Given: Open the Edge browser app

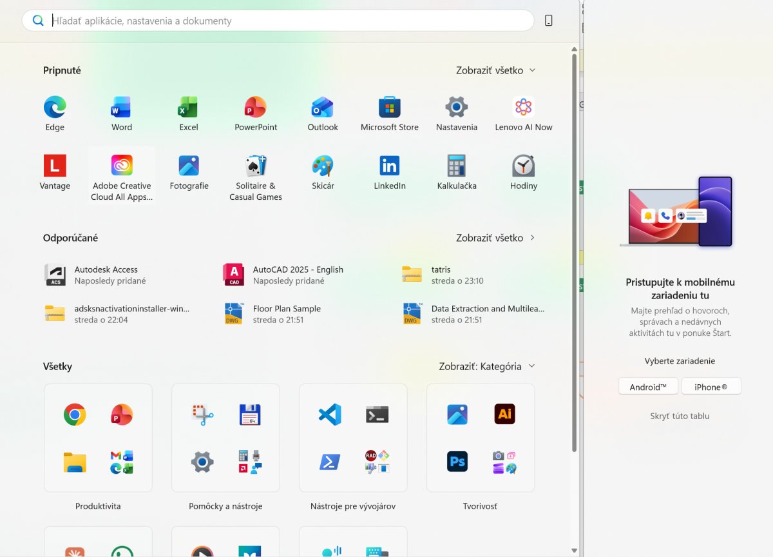Looking at the screenshot, I should coord(55,114).
